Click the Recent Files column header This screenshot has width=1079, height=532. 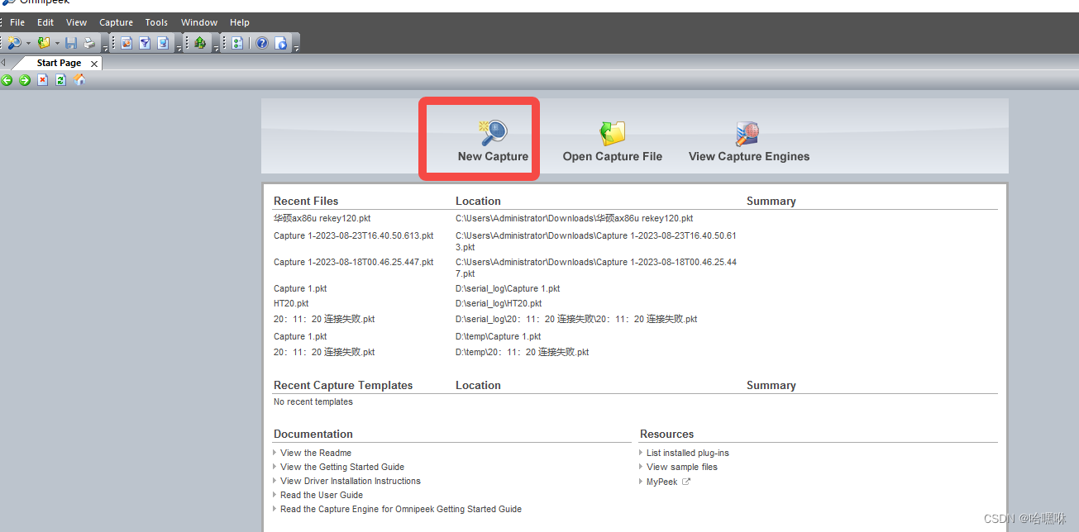pyautogui.click(x=306, y=201)
